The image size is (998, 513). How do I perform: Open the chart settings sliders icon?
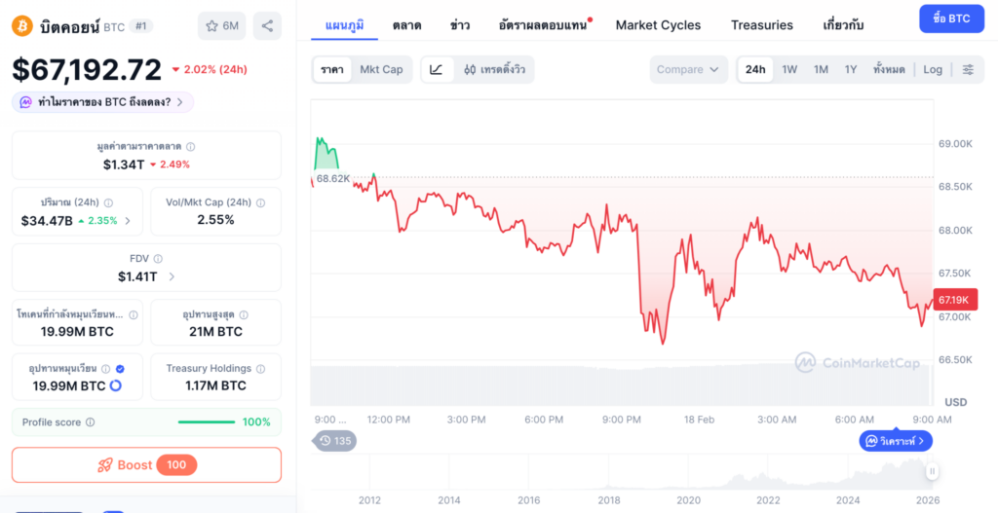(x=968, y=69)
